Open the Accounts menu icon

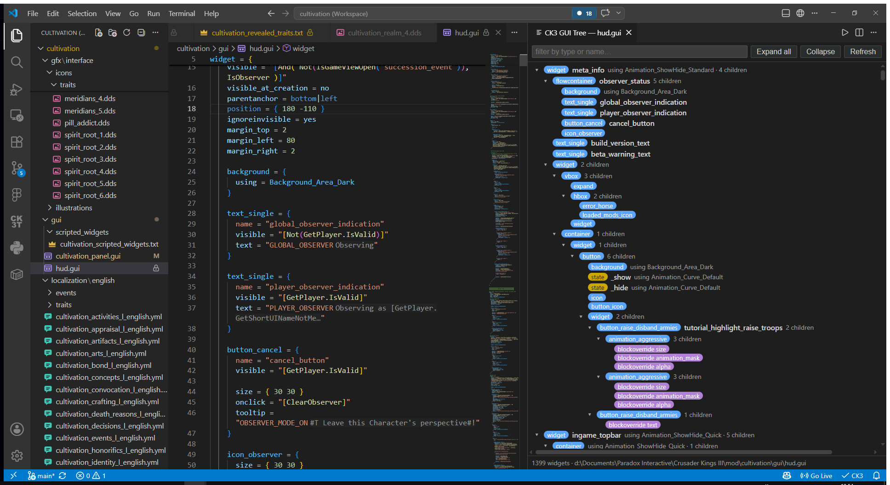click(17, 429)
